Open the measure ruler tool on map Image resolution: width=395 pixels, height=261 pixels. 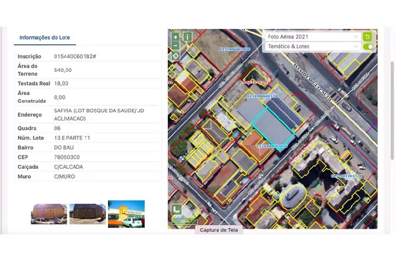[176, 209]
